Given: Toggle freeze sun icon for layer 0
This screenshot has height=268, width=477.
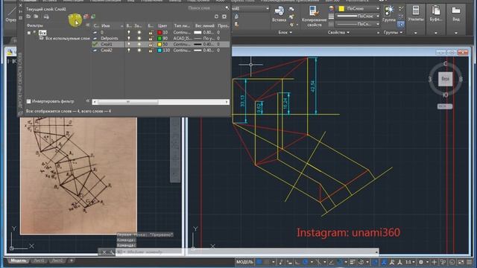Looking at the screenshot, I should [139, 32].
